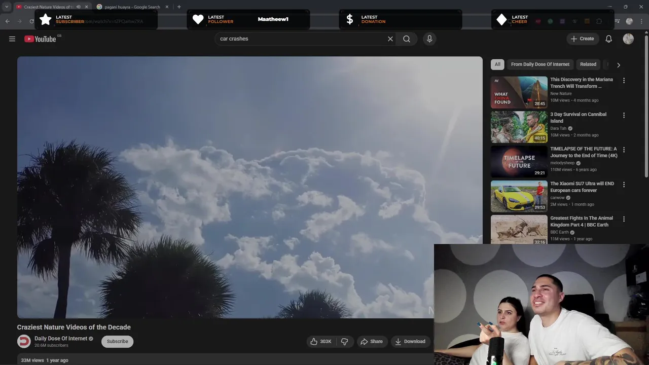Screen dimensions: 649x365
Task: Open title Greatest Fights In The Animal Kingdom
Action: pos(582,222)
